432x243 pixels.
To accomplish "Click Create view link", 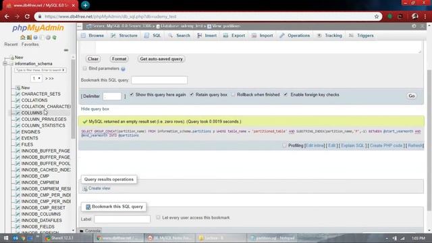I will [x=99, y=188].
